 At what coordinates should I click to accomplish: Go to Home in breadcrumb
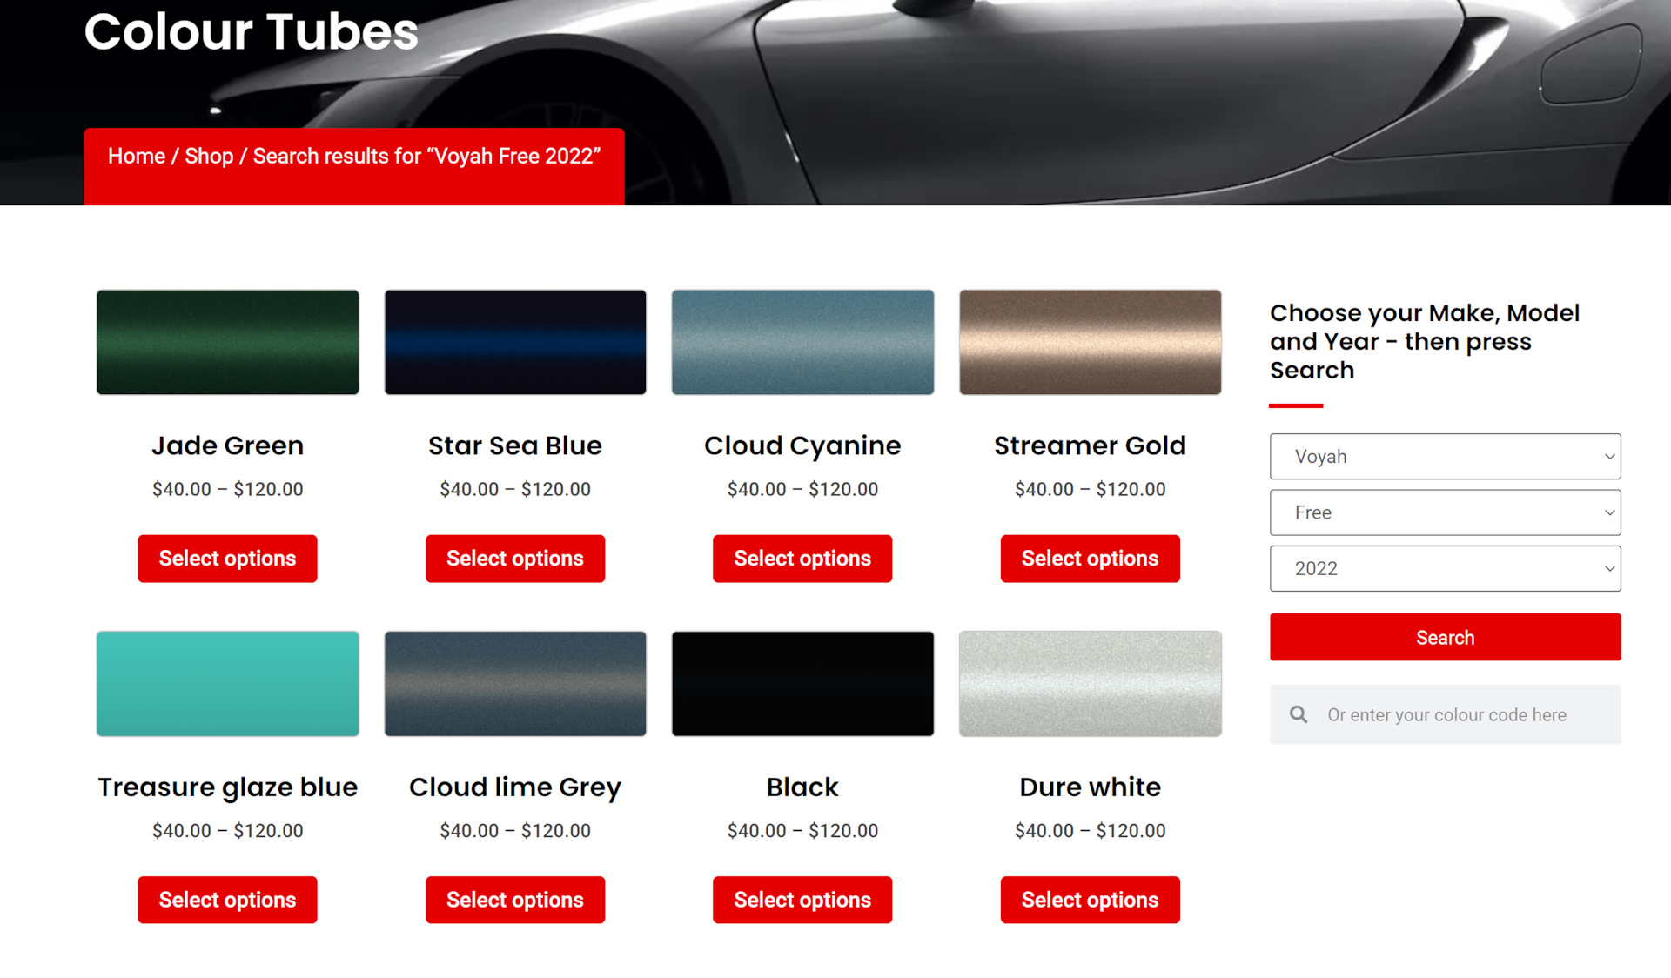[137, 156]
